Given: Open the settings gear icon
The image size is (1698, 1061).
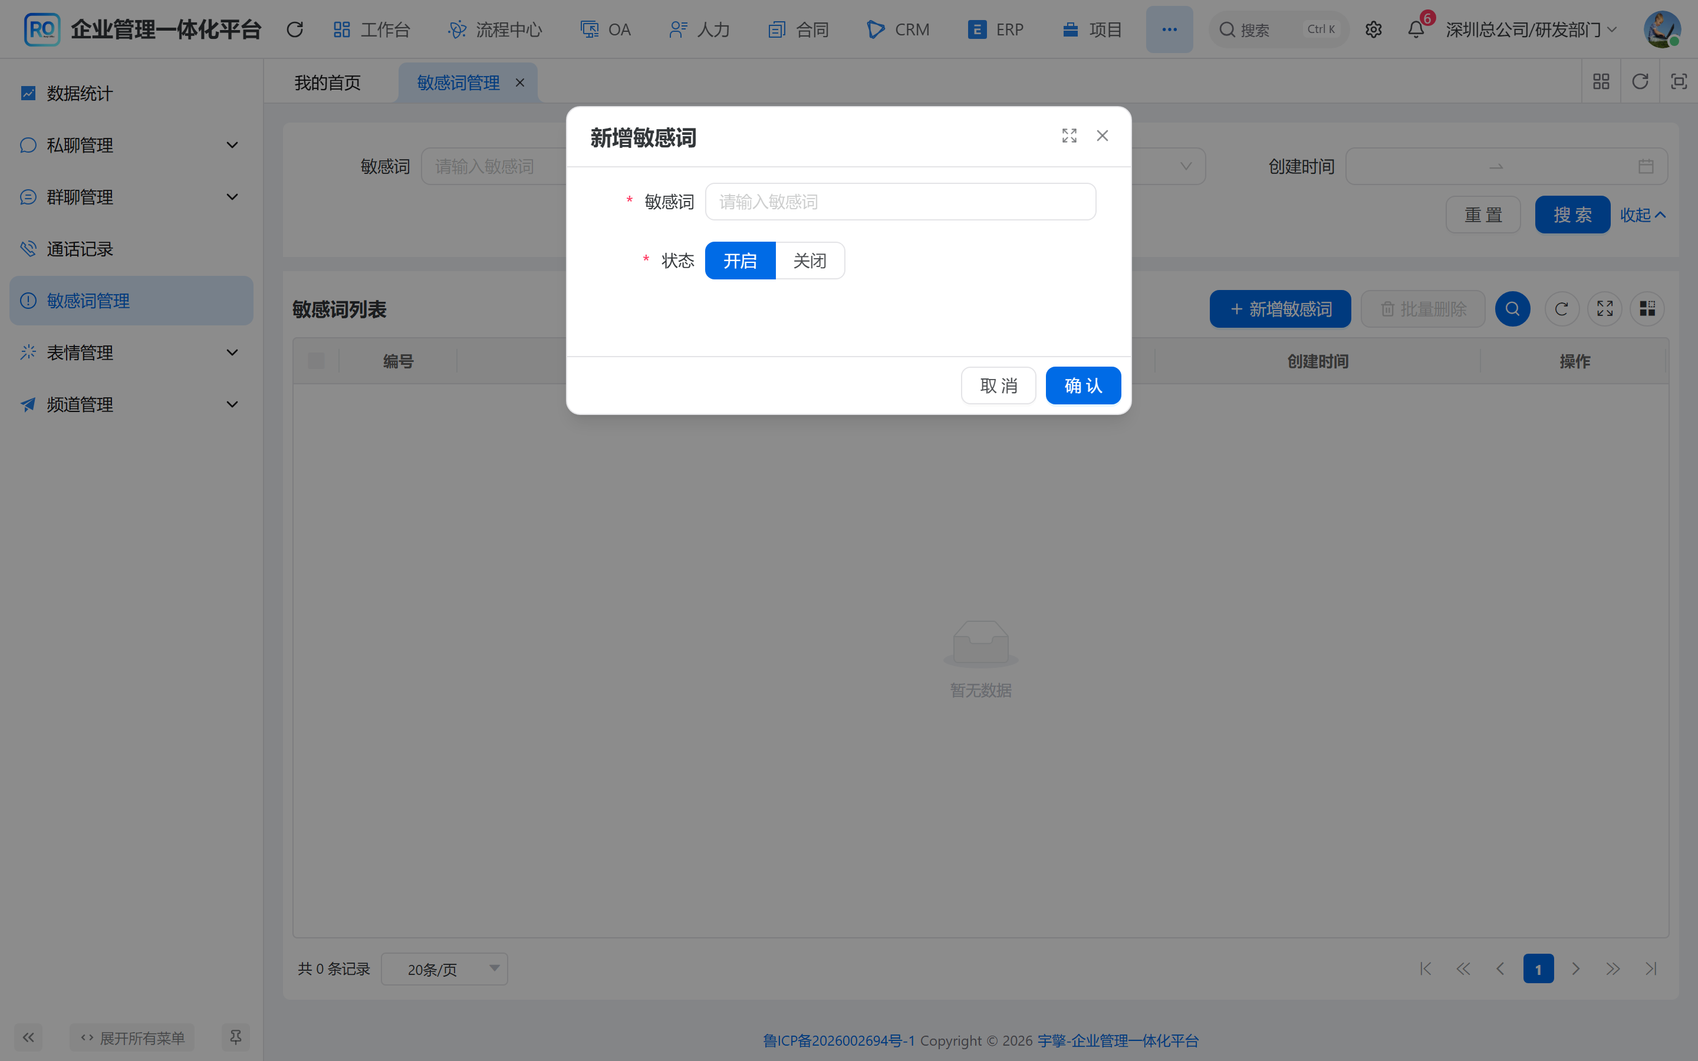Looking at the screenshot, I should tap(1373, 29).
